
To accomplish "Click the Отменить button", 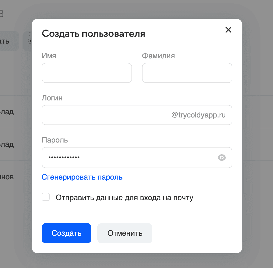I will tap(125, 233).
